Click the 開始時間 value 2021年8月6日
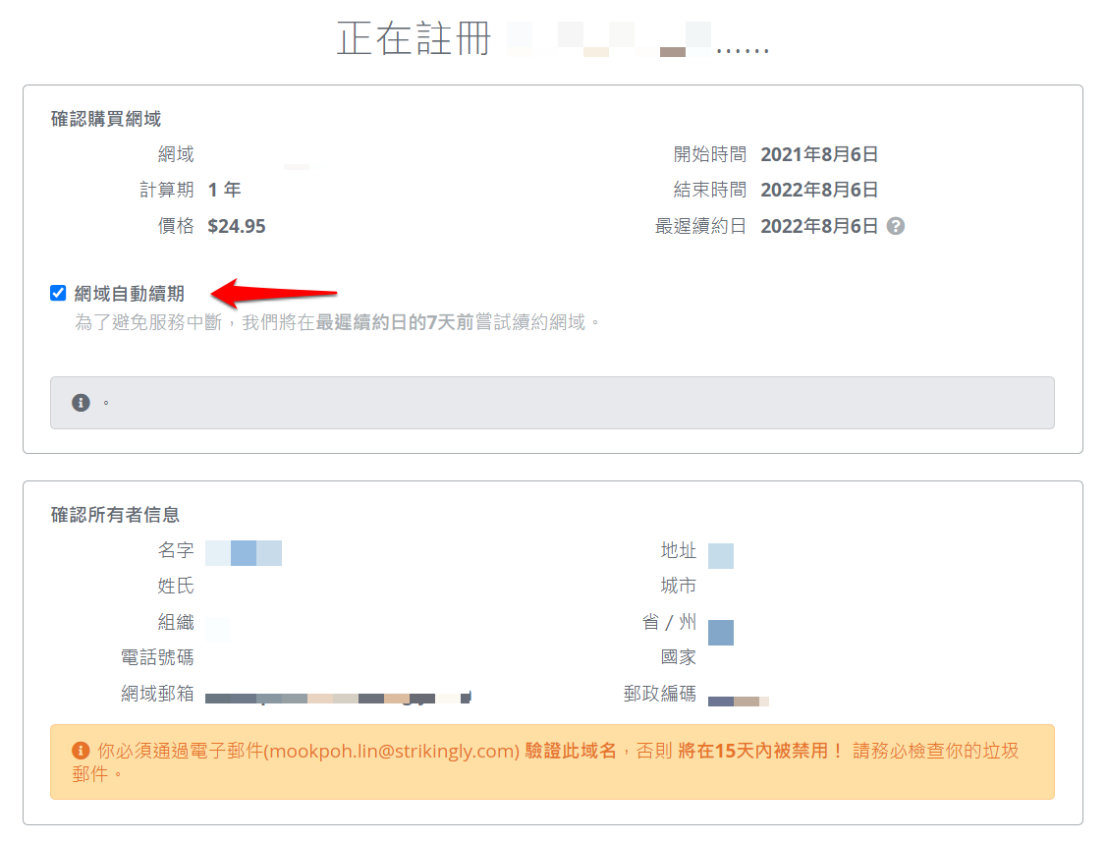The image size is (1107, 843). [x=819, y=154]
